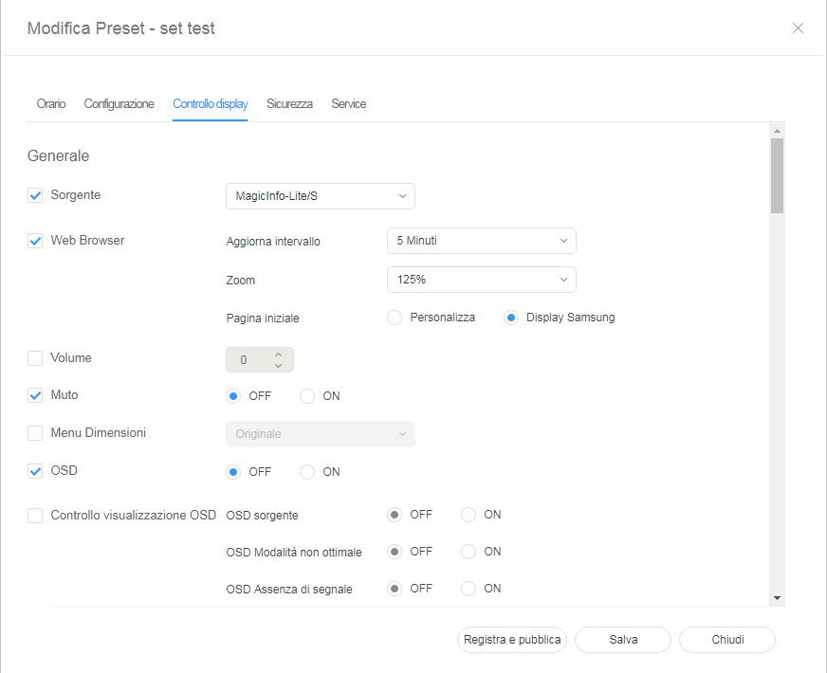
Task: Choose Personalizza for Pagina iniziale
Action: point(395,318)
